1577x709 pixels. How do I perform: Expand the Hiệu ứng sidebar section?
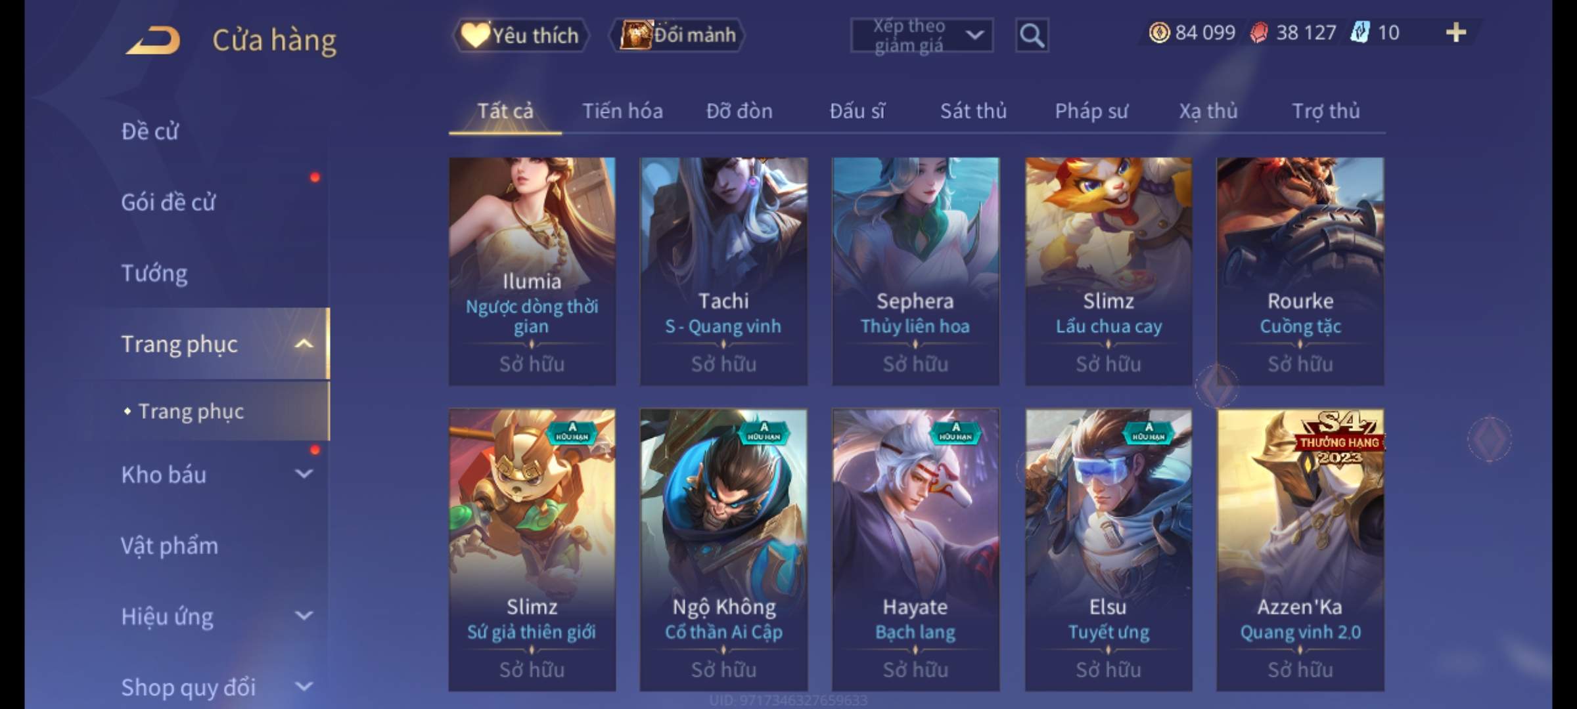click(x=304, y=616)
